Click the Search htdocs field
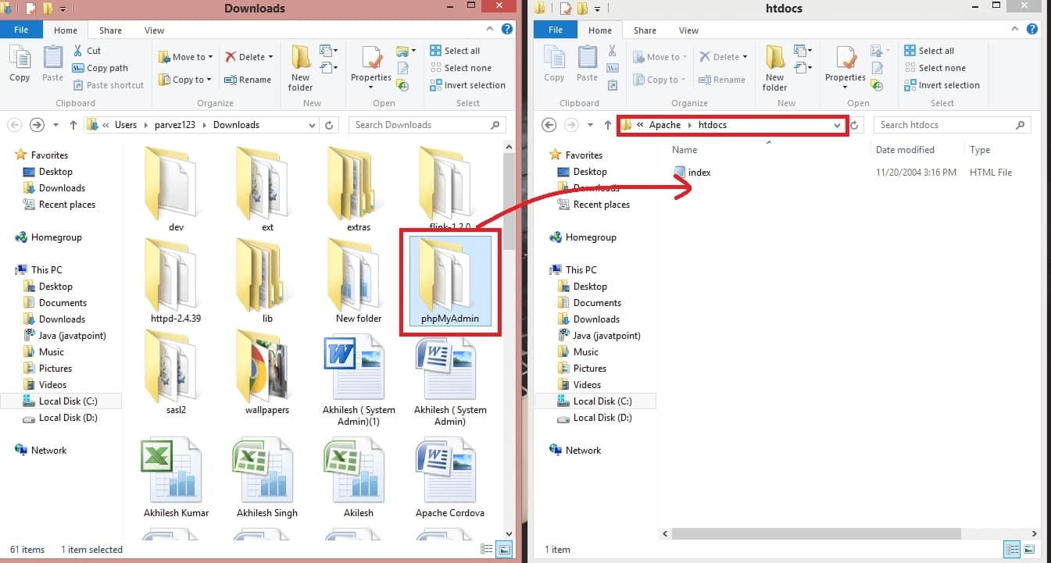This screenshot has height=563, width=1051. pyautogui.click(x=951, y=125)
